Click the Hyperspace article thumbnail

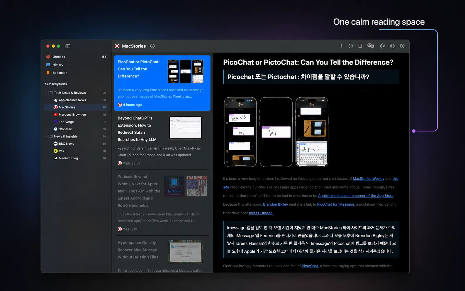tap(186, 252)
